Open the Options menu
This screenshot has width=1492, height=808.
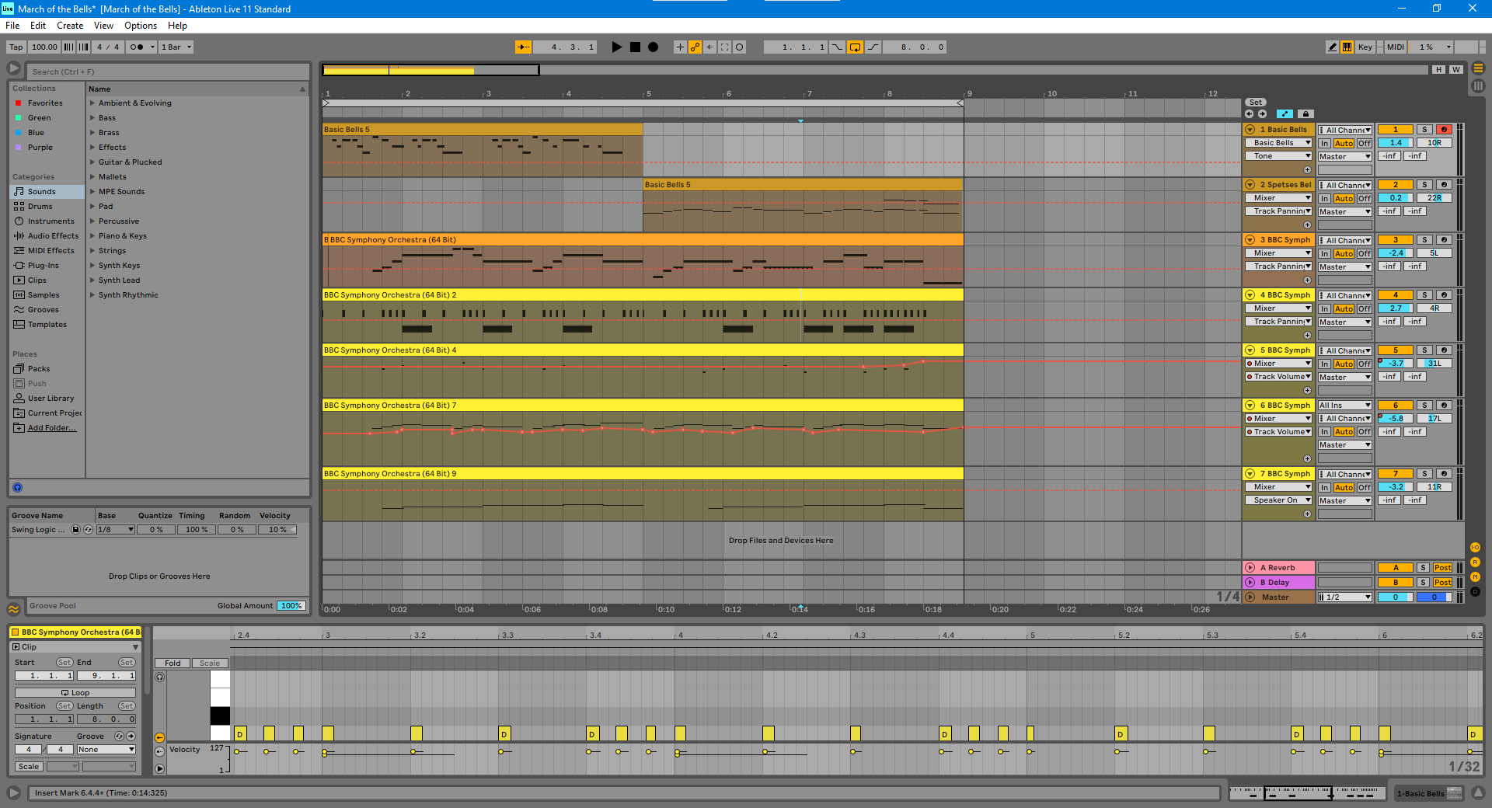pyautogui.click(x=141, y=26)
